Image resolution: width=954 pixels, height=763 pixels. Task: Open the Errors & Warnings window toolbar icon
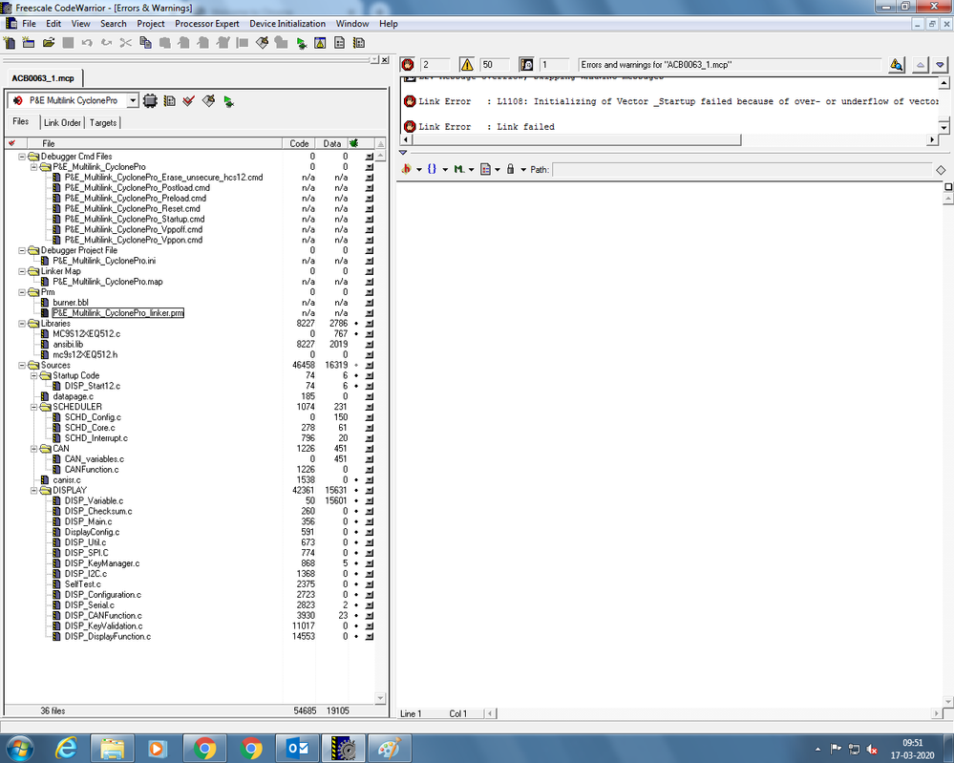point(320,43)
